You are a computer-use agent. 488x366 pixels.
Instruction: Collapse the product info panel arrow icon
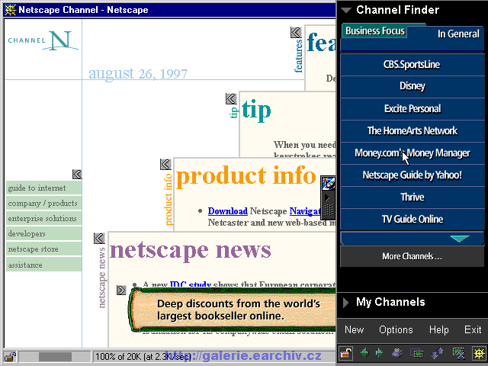tap(165, 165)
